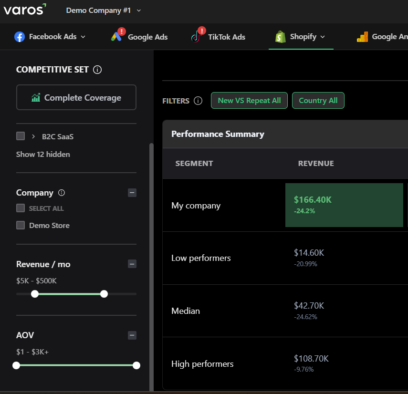Click the Complete Coverage button
The image size is (408, 394).
76,97
